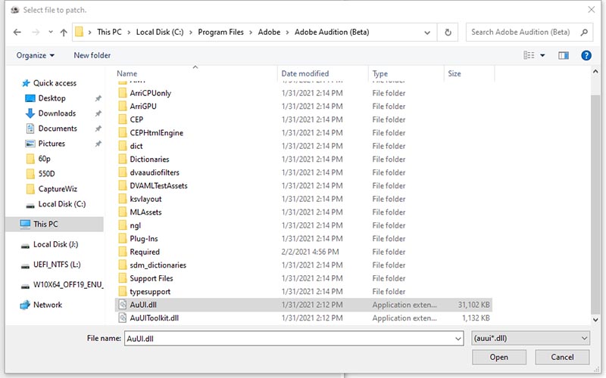Image resolution: width=606 pixels, height=378 pixels.
Task: Sort files by Name column
Action: 127,73
